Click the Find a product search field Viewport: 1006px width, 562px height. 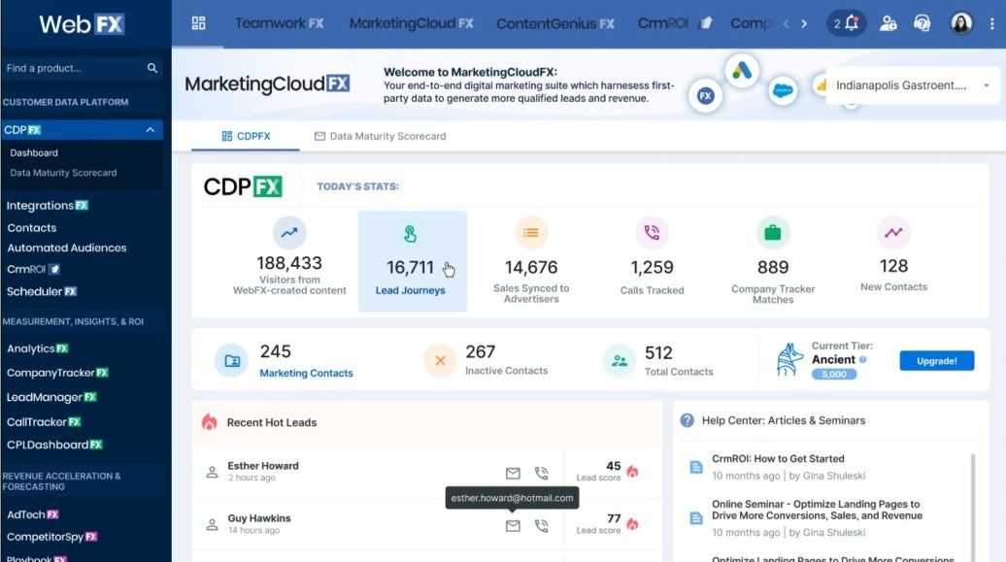[x=82, y=68]
